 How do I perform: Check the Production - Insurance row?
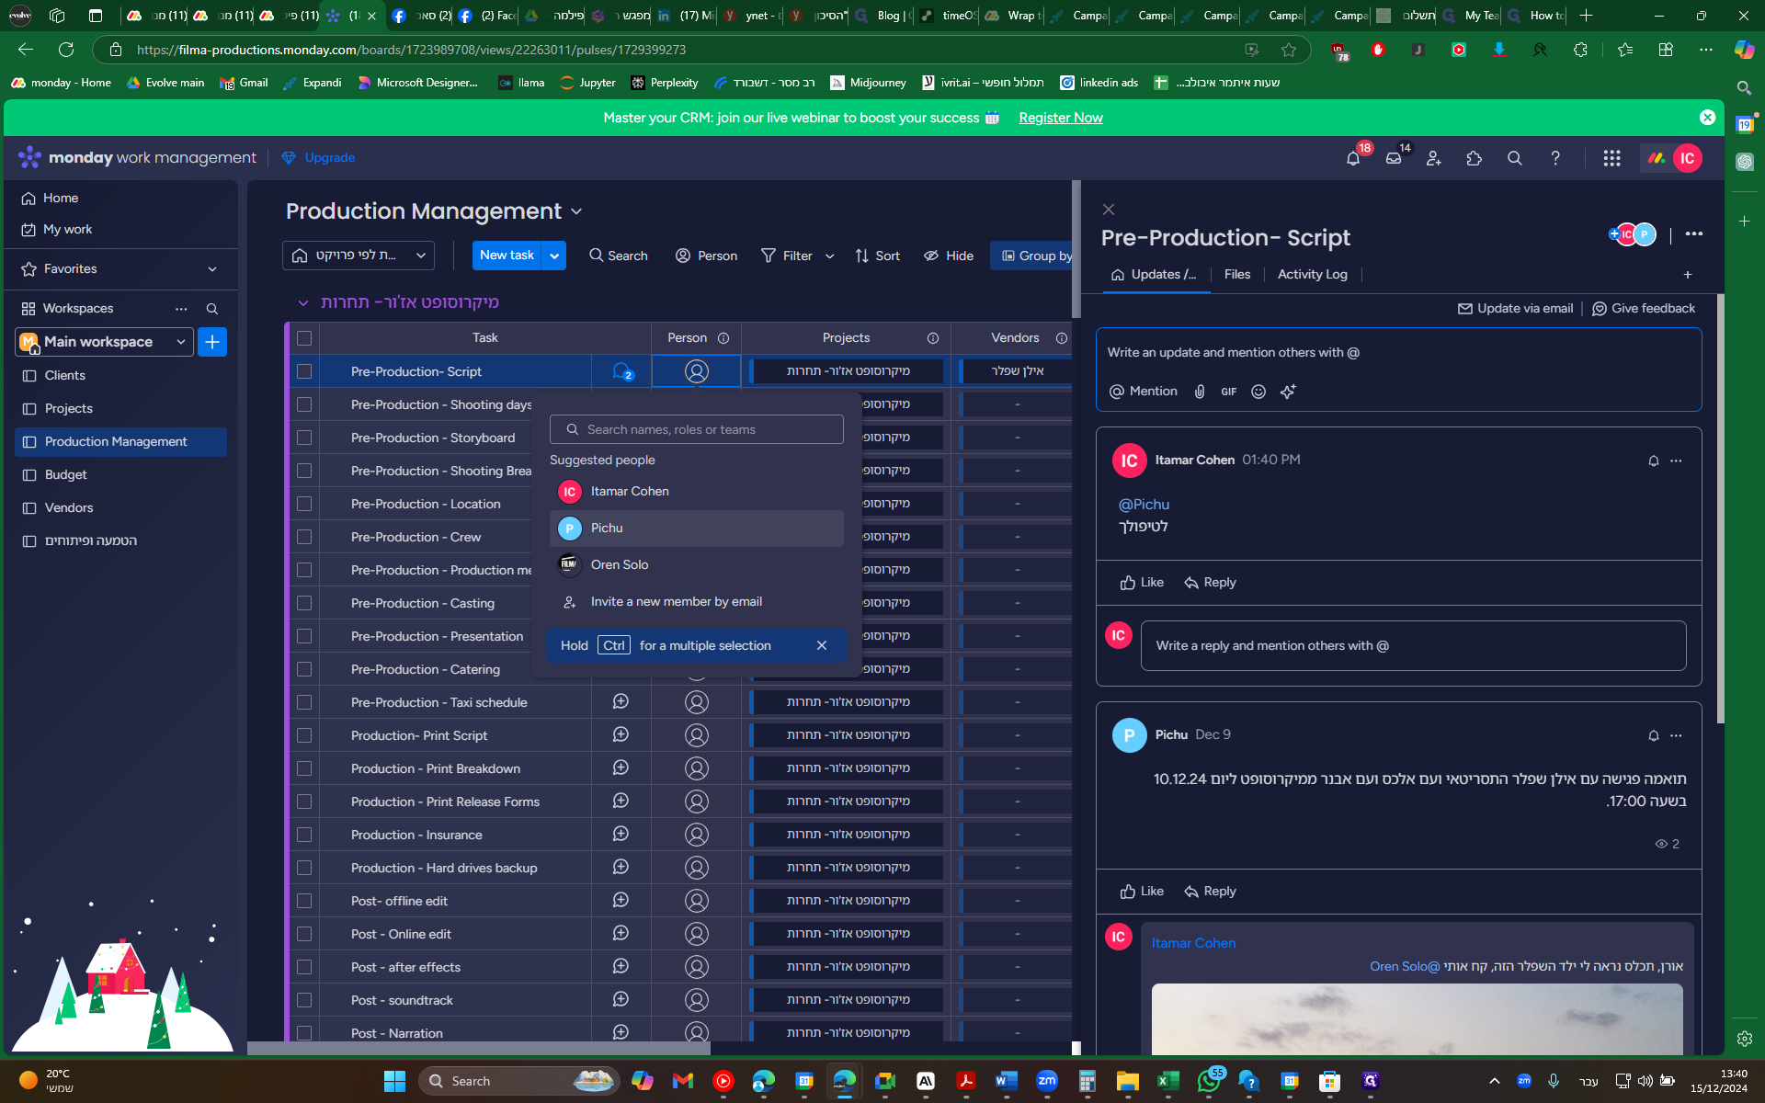coord(304,835)
